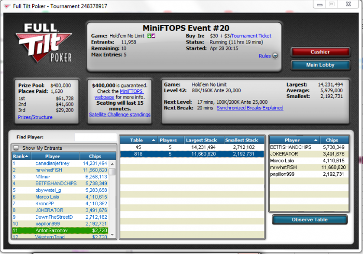Viewport: 363px width, 254px height.
Task: Select Marco Lala in the rankings list
Action: (x=60, y=197)
